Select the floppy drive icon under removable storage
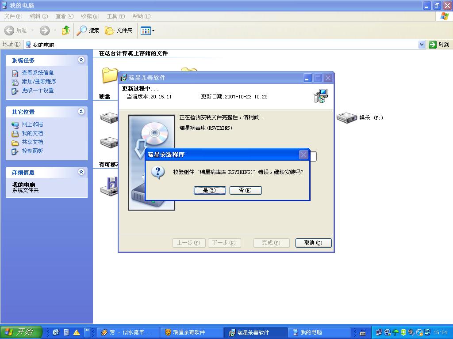Screen dimensions: 453x339 109,186
